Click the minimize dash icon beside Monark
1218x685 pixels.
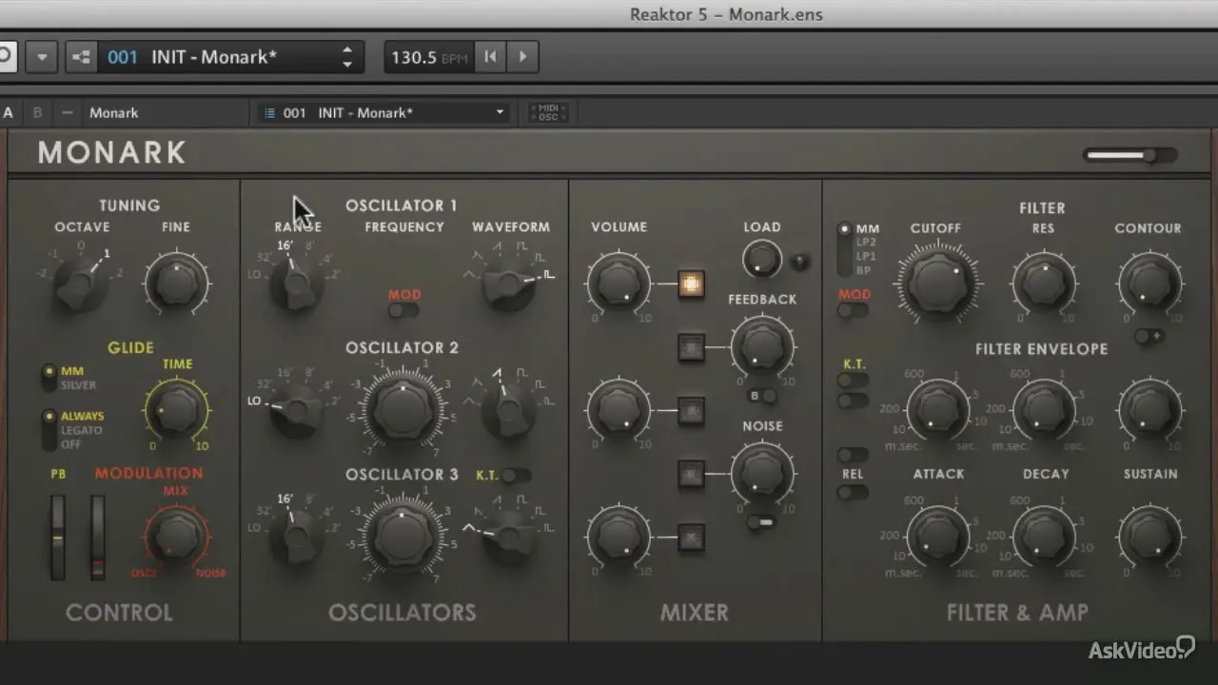(x=67, y=112)
